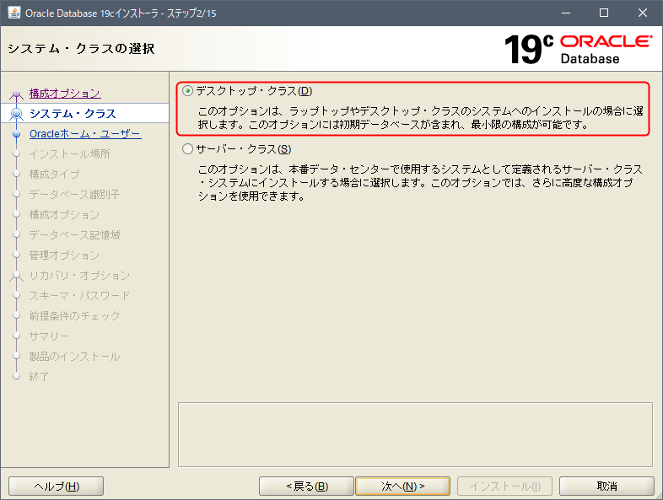Click the current システム・クラス step
This screenshot has width=663, height=500.
click(73, 114)
